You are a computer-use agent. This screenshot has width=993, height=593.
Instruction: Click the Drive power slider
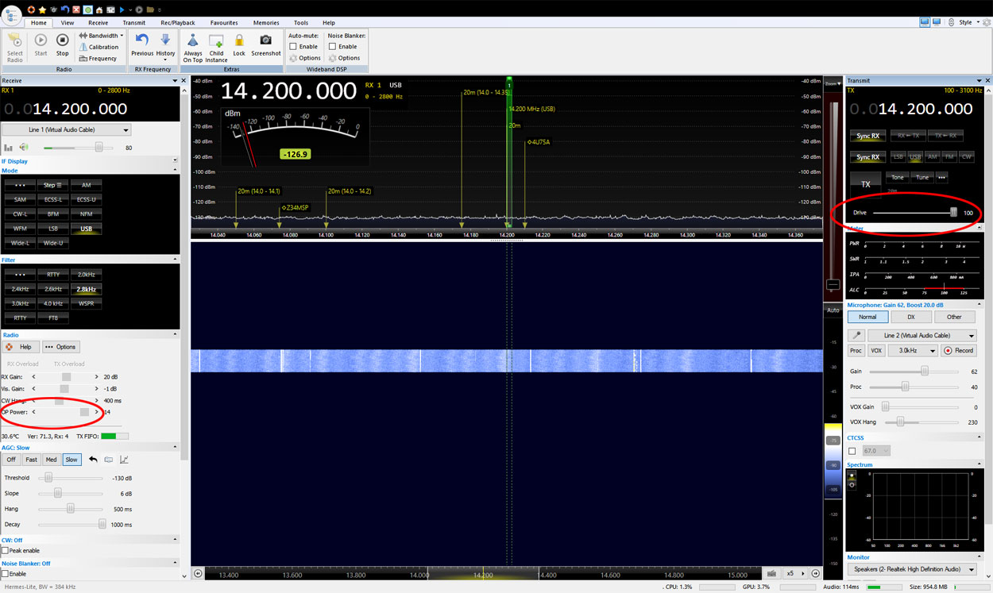913,213
